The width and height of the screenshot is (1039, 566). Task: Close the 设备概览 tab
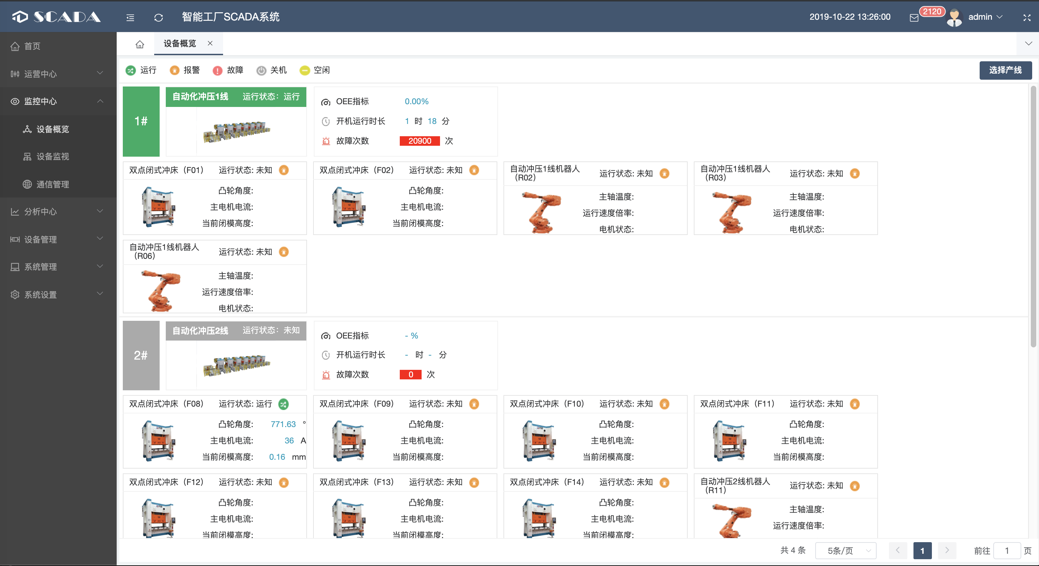210,43
